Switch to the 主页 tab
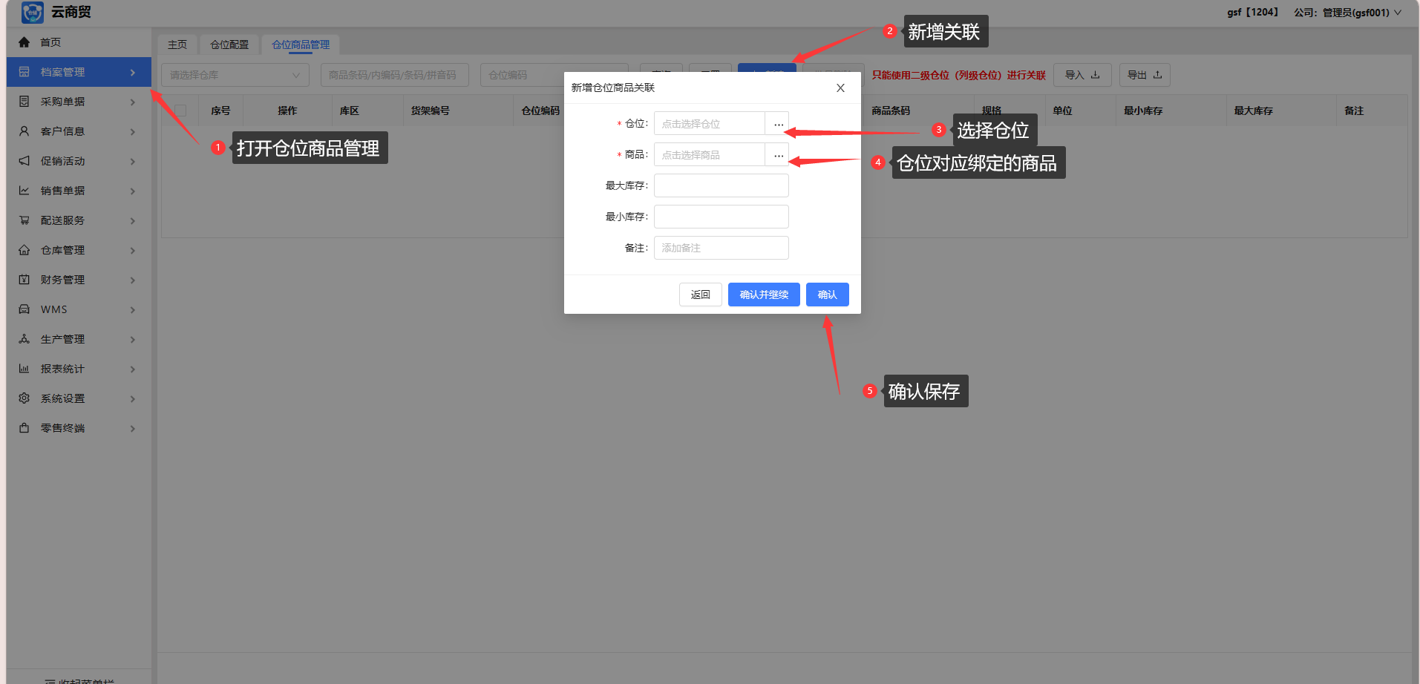 pyautogui.click(x=177, y=45)
